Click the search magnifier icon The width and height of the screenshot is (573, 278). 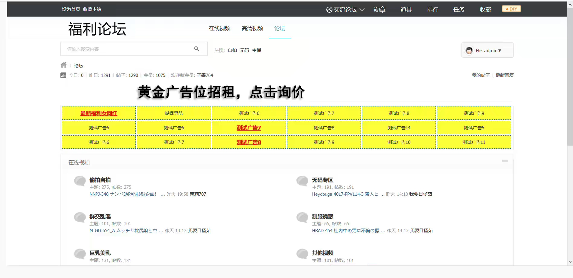coord(196,49)
